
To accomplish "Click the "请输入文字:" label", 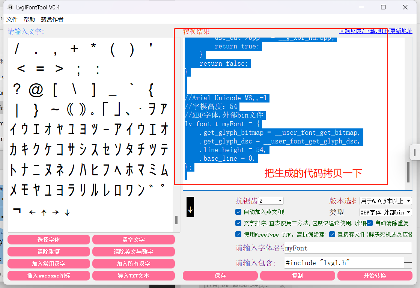I will 26,32.
